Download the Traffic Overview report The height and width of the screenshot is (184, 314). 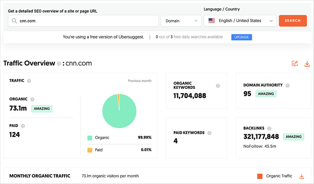pyautogui.click(x=307, y=64)
